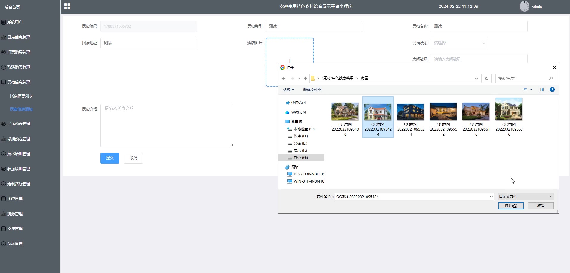The width and height of the screenshot is (570, 273).
Task: Click the search magnifier in dialog
Action: click(x=551, y=79)
